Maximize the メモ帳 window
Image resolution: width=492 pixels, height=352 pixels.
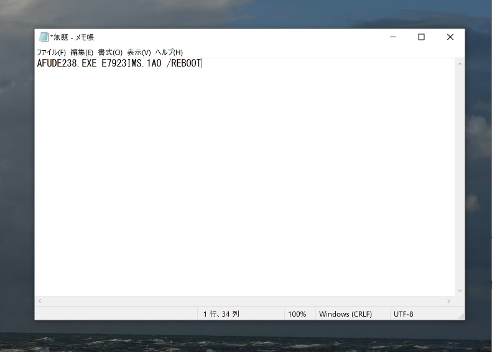421,37
